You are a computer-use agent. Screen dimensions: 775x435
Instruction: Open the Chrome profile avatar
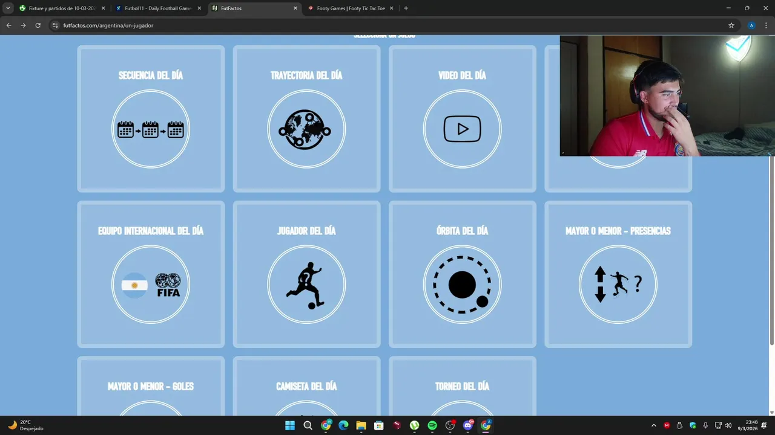(751, 25)
